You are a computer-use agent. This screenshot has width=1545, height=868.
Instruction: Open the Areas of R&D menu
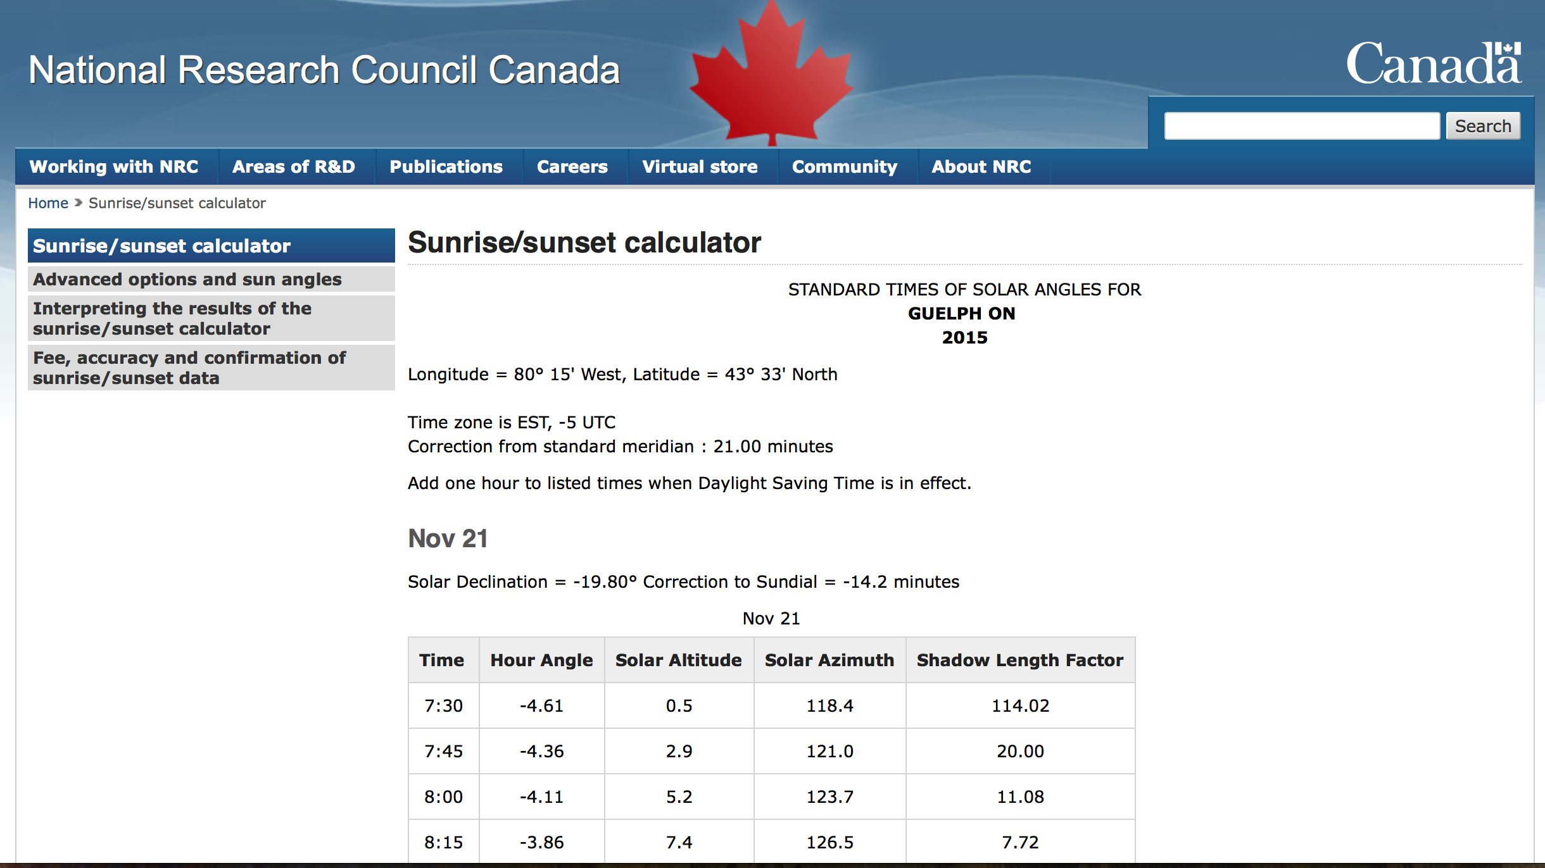[x=294, y=167]
